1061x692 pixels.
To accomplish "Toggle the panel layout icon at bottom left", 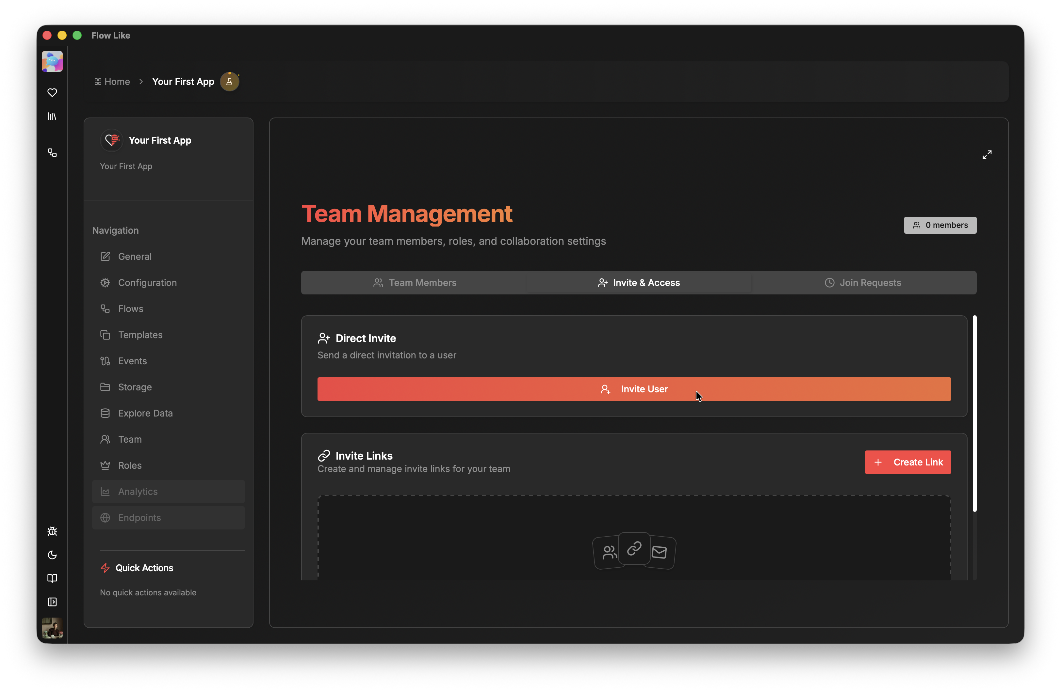I will [52, 602].
